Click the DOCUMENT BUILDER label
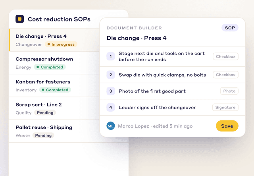This screenshot has width=254, height=176. click(134, 28)
